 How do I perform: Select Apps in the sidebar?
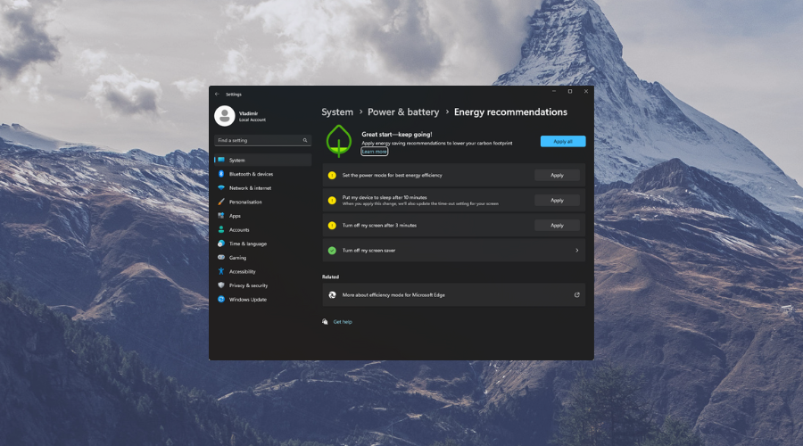pos(235,216)
